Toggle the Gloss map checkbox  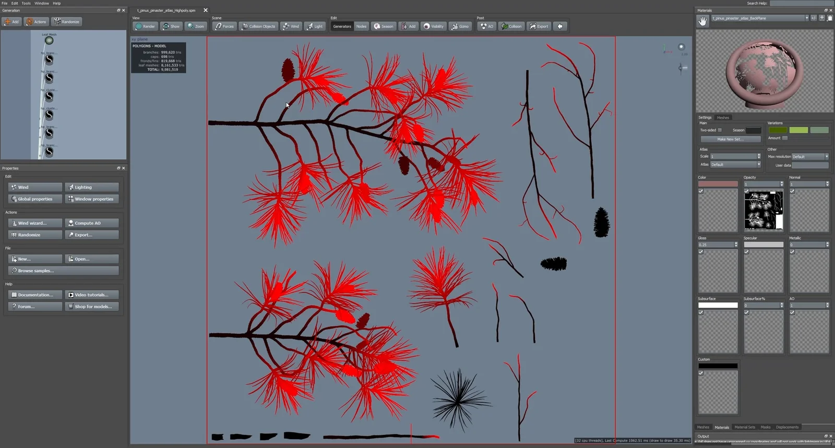click(701, 252)
